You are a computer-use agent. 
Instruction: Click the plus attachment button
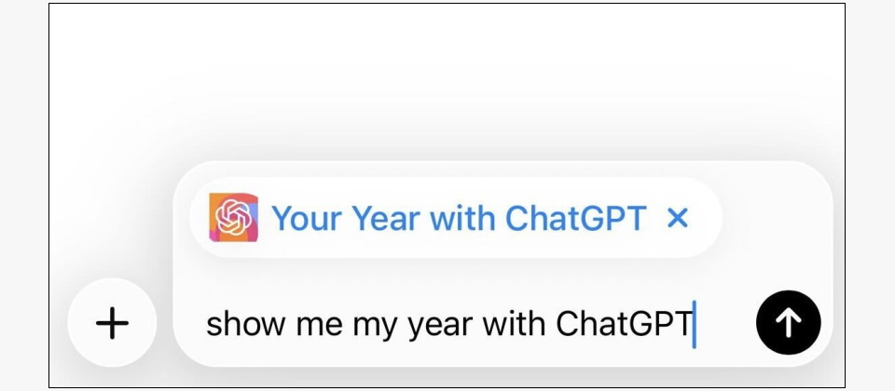coord(112,323)
